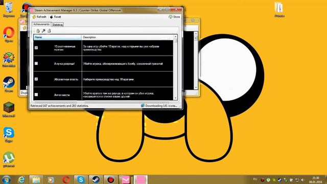Click the Steam icon in the system tray
The height and width of the screenshot is (184, 327).
pos(279,180)
